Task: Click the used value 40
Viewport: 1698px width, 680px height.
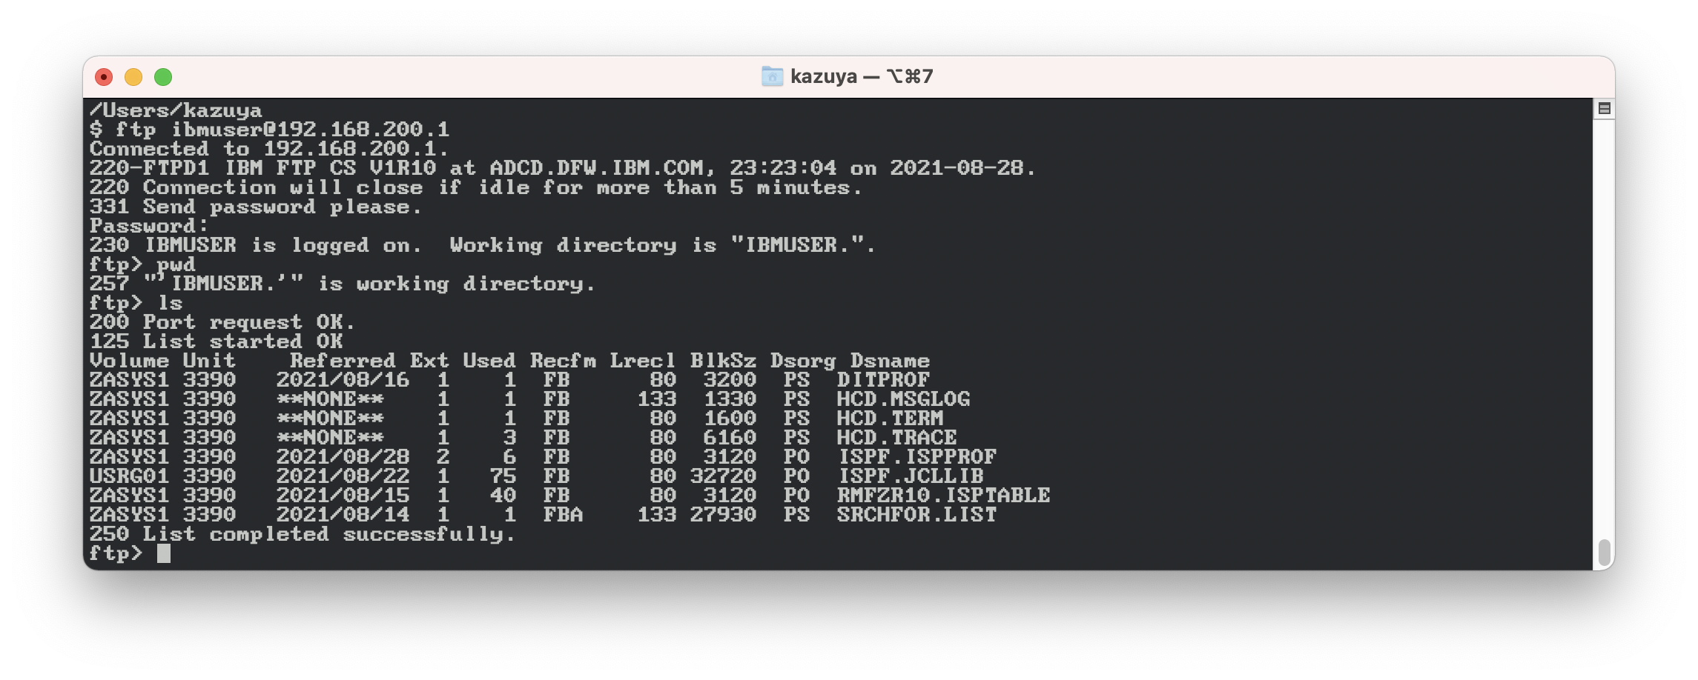Action: click(503, 496)
